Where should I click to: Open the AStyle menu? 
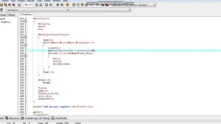pyautogui.click(x=47, y=1)
